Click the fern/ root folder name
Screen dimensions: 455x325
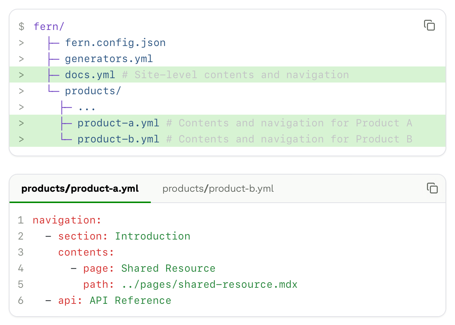pos(49,27)
